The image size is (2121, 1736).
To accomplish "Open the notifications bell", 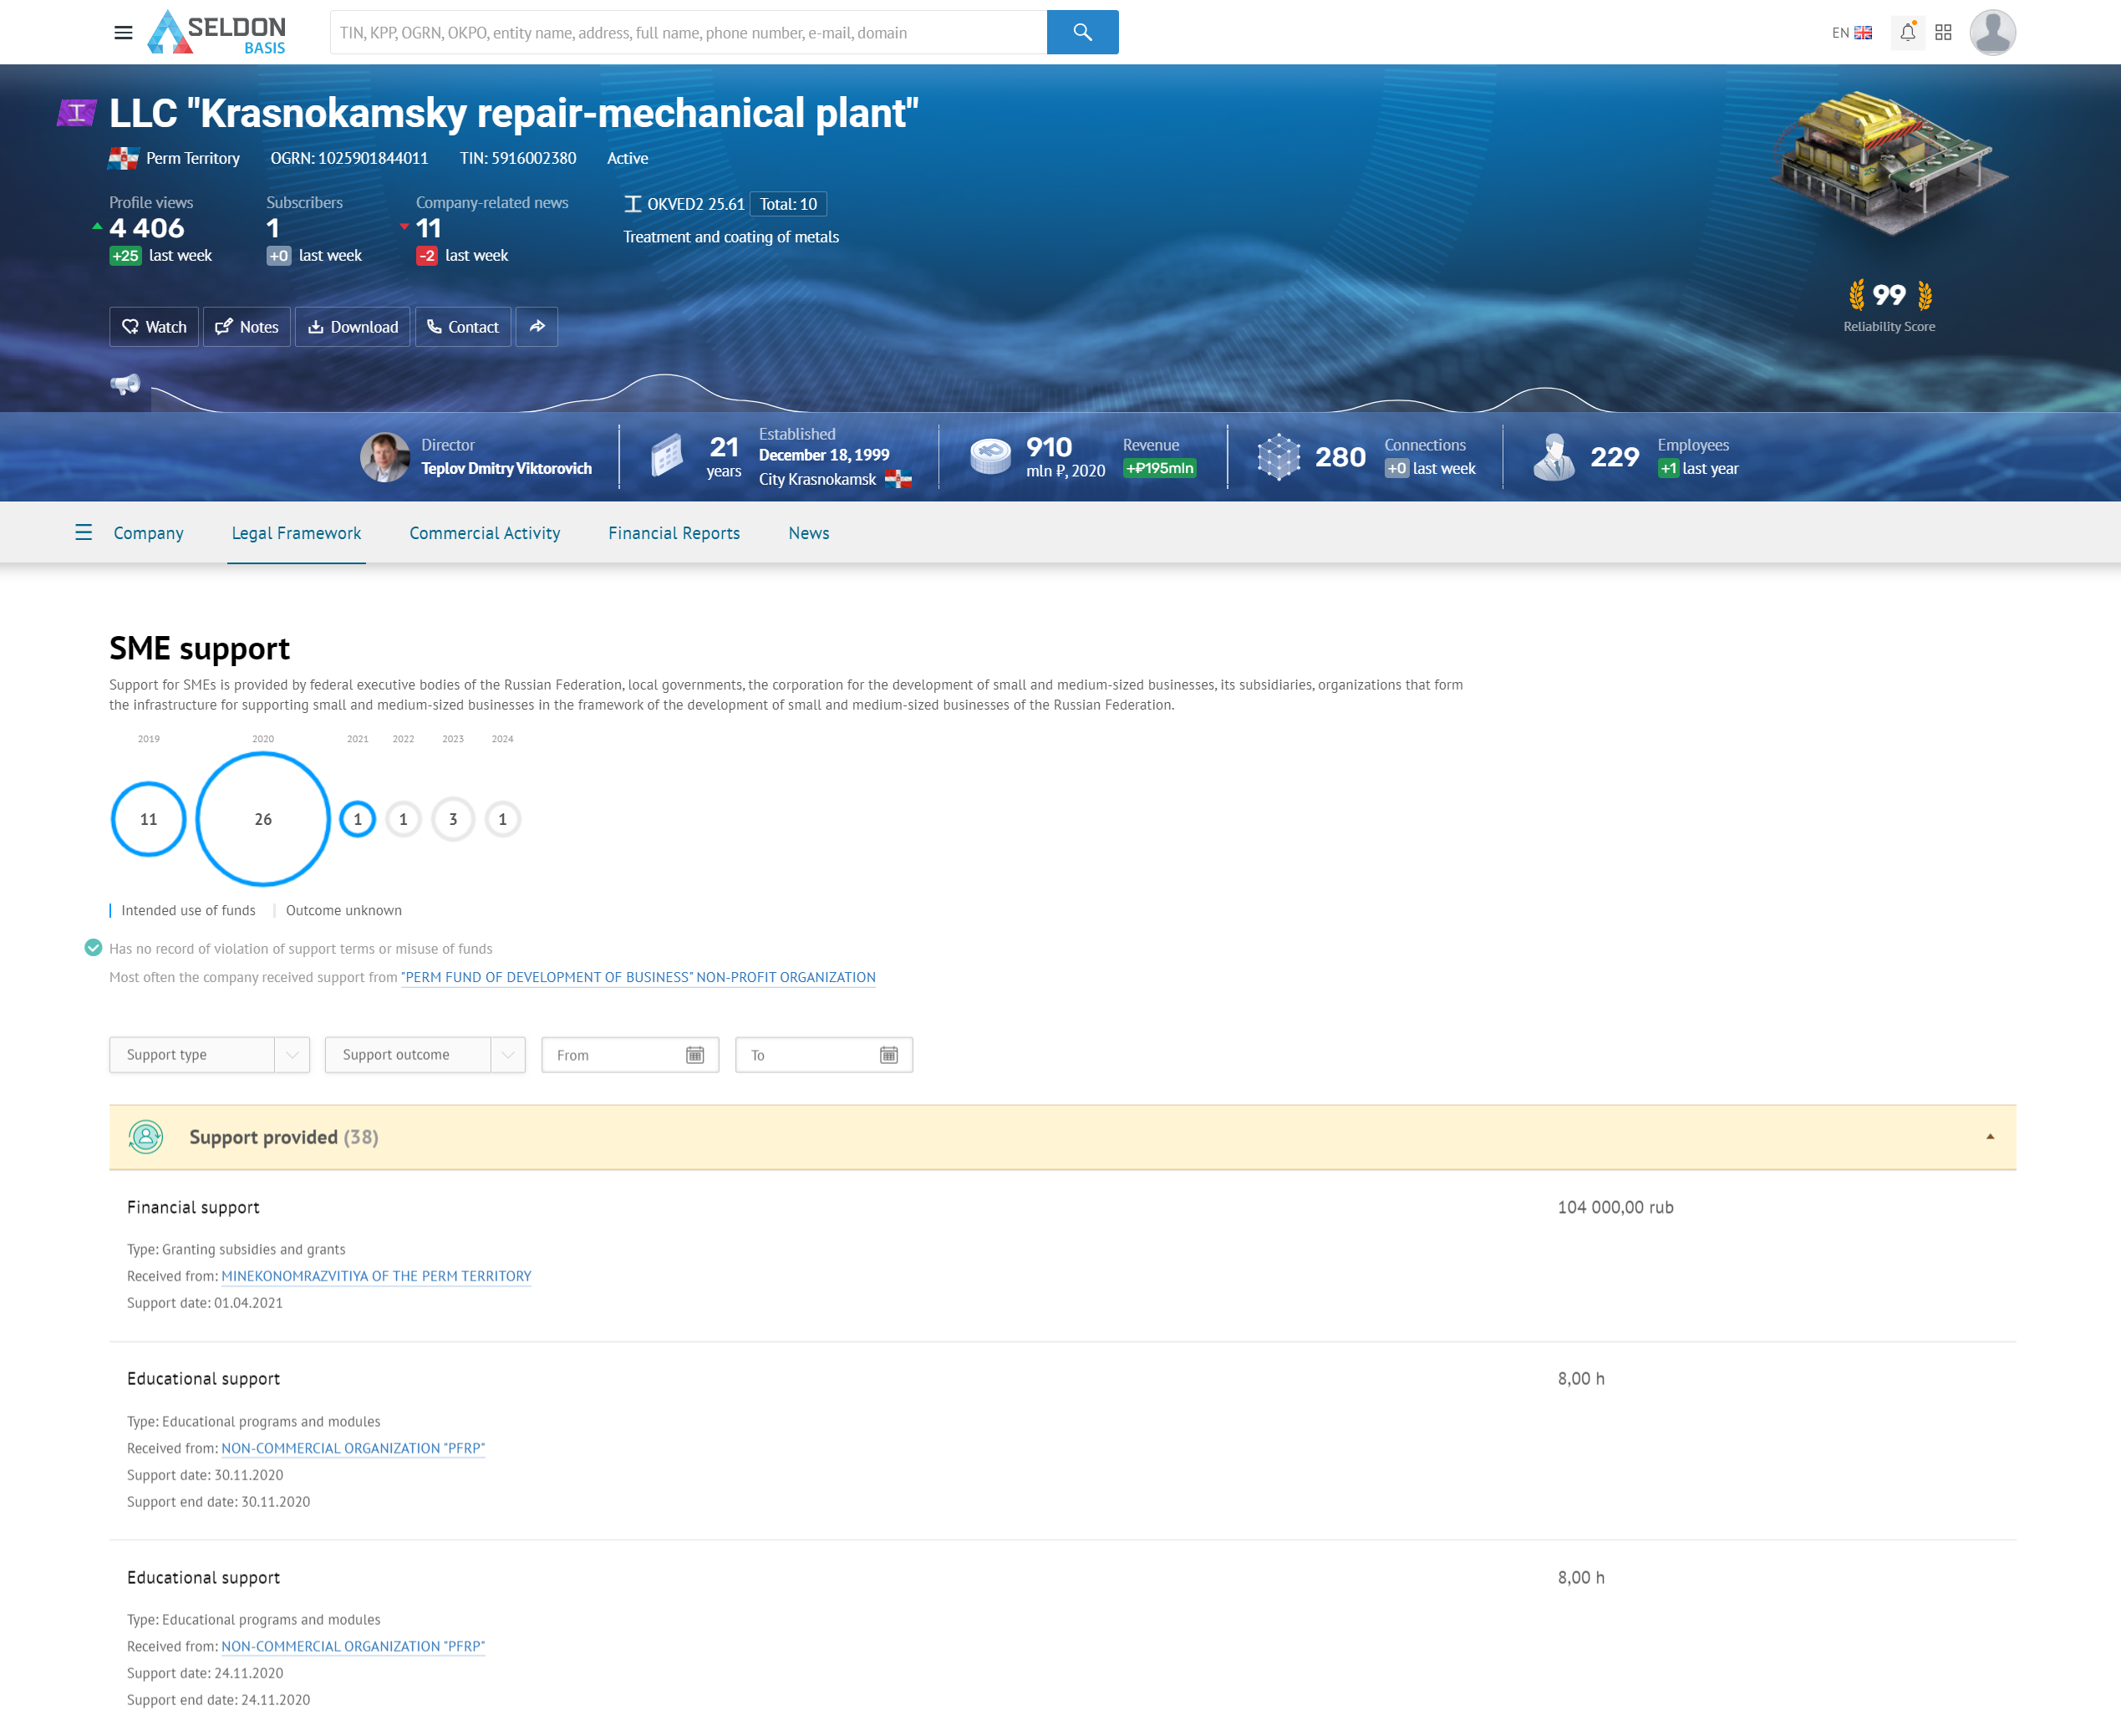I will [x=1907, y=32].
